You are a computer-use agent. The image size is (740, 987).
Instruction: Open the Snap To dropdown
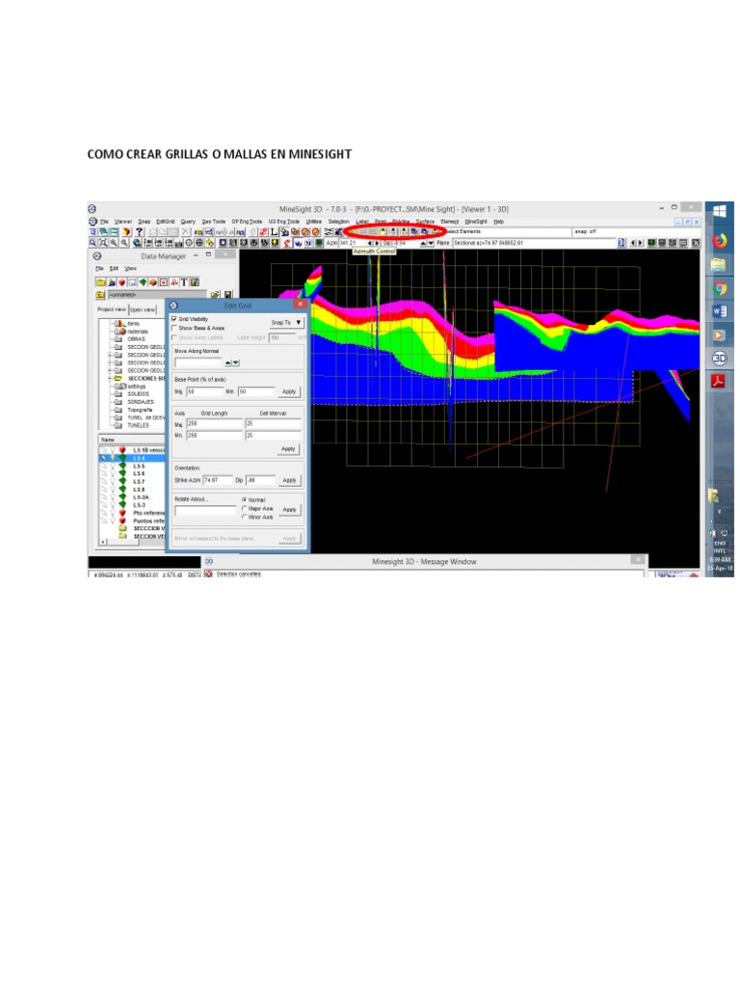[287, 323]
